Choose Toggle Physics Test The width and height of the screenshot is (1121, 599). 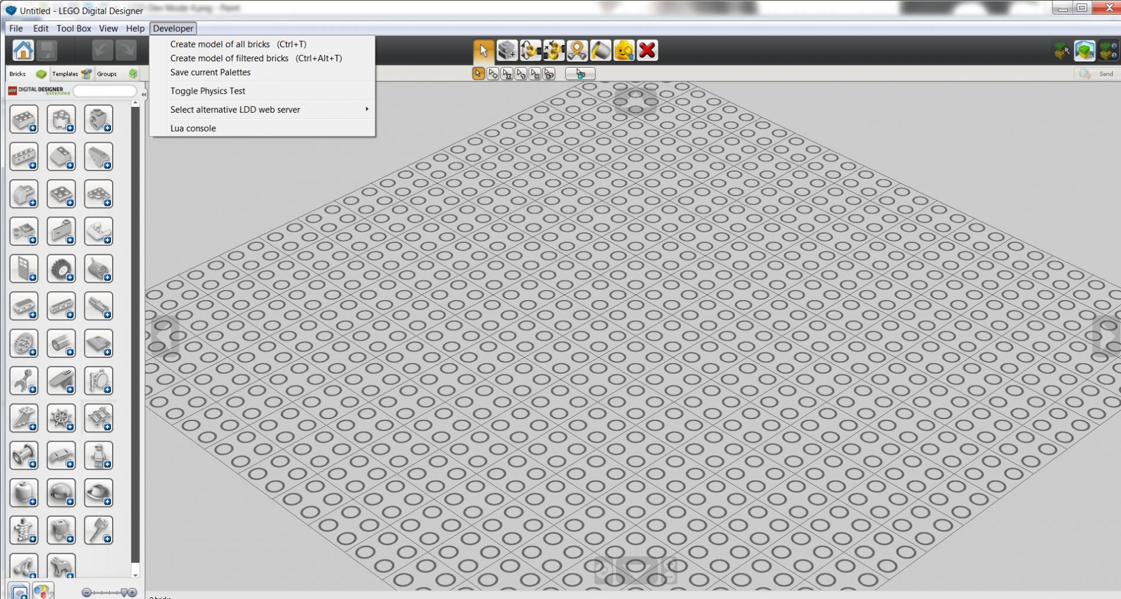(x=208, y=91)
